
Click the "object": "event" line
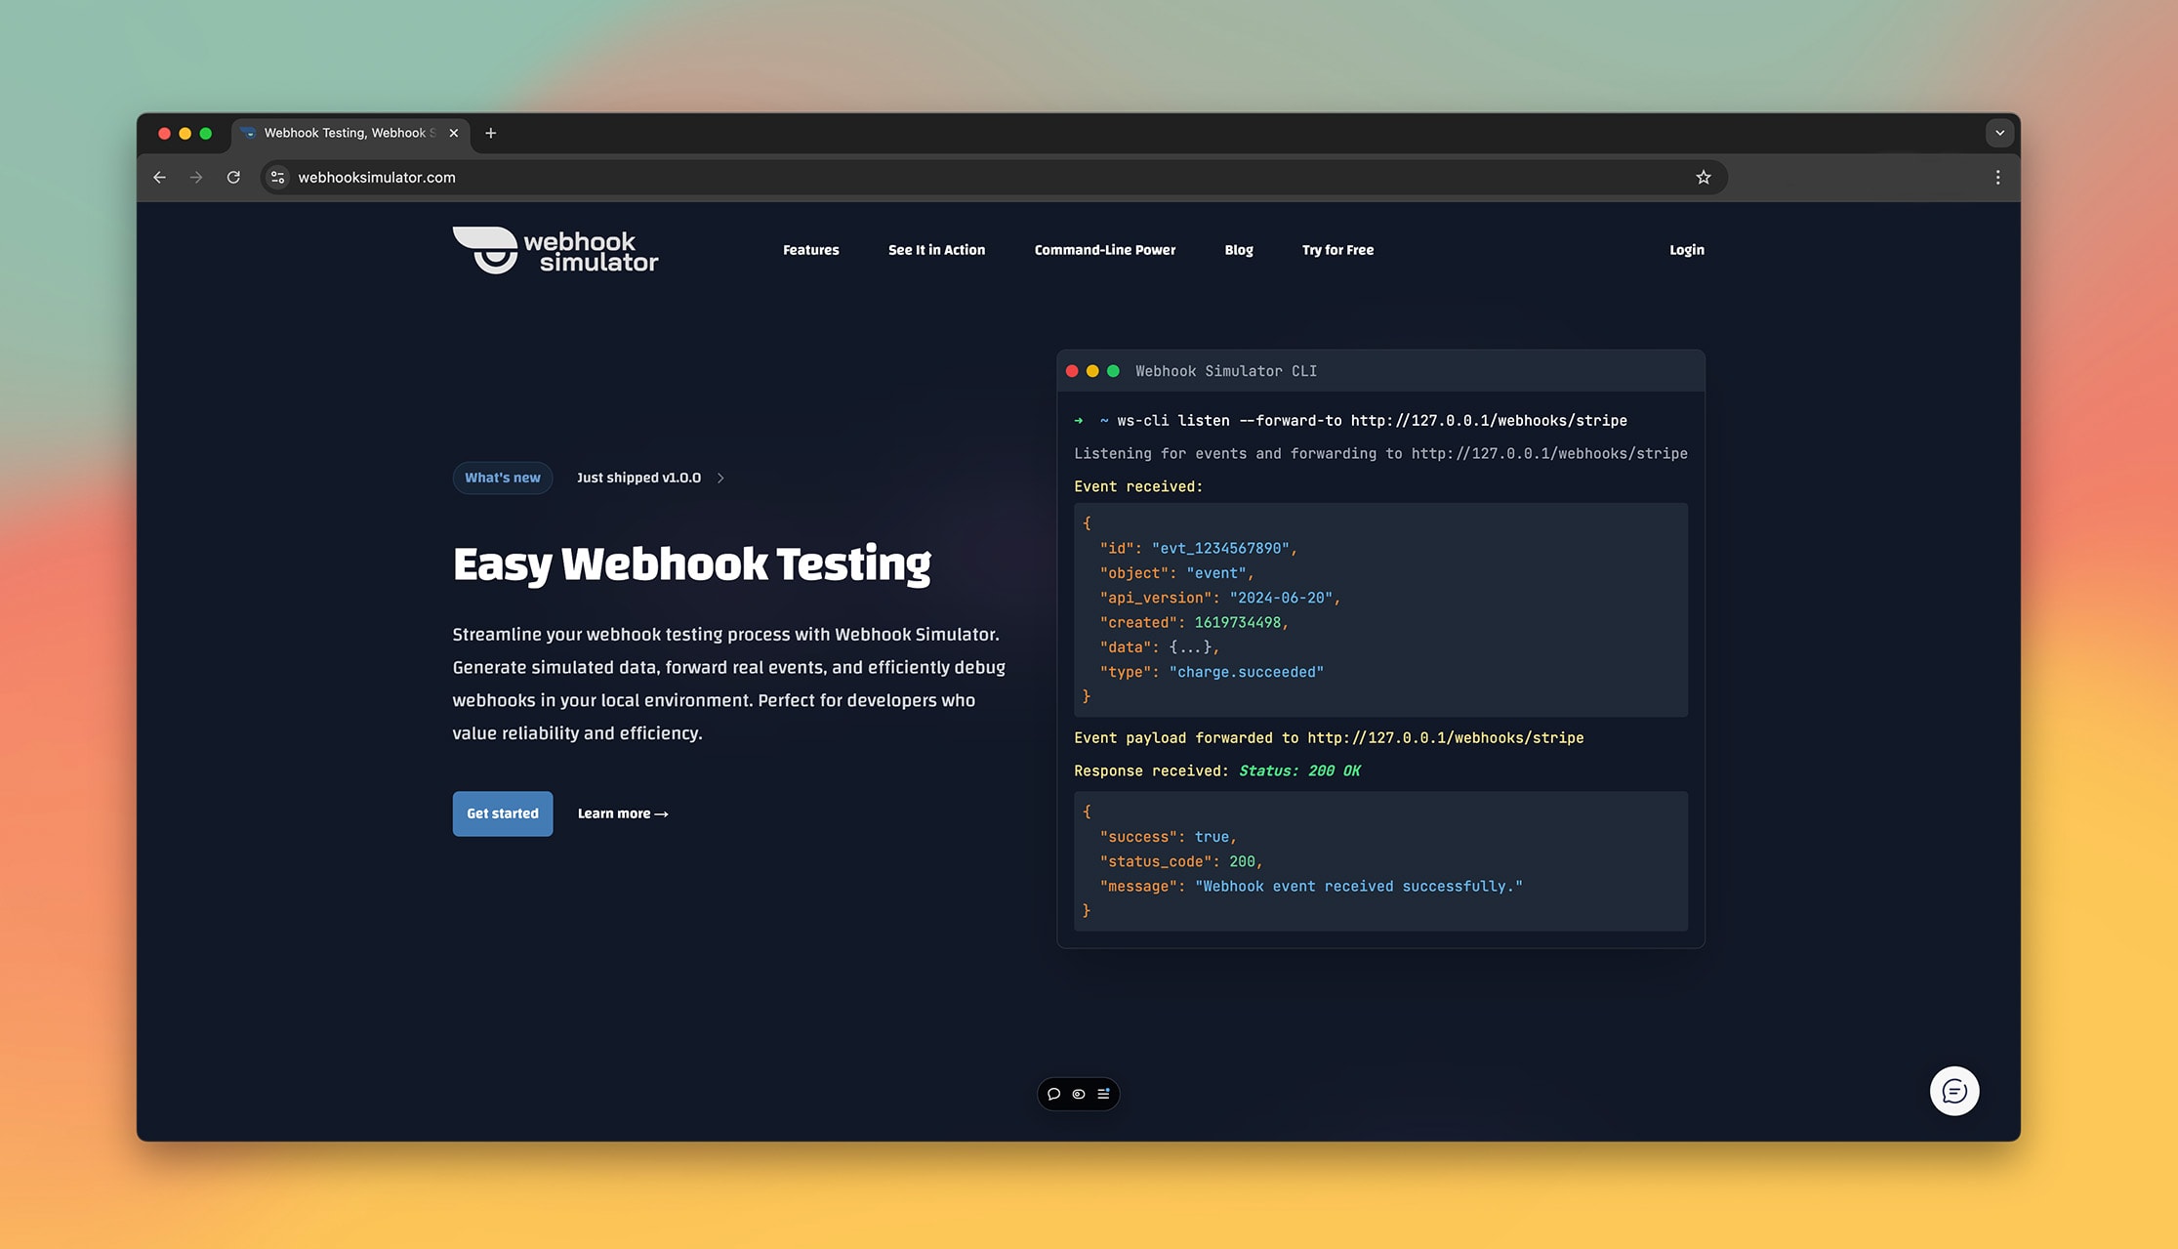click(1176, 573)
